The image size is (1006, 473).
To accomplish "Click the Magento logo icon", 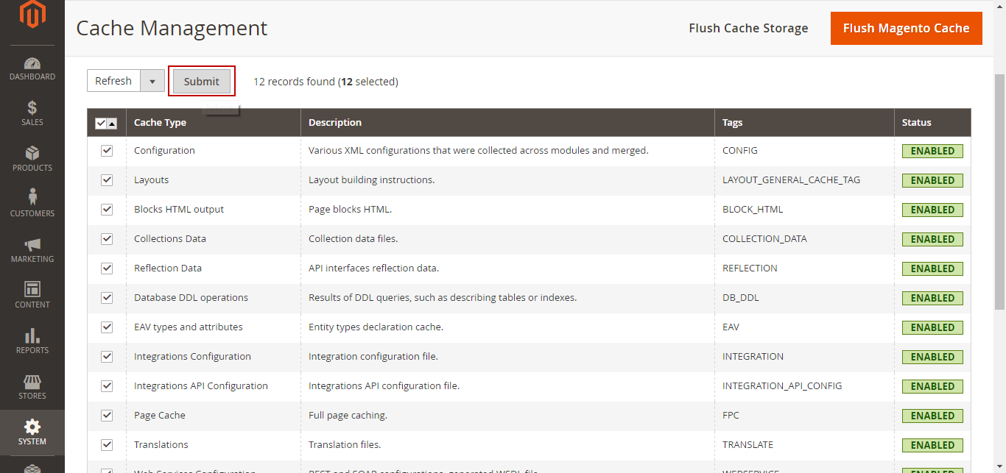I will tap(32, 15).
